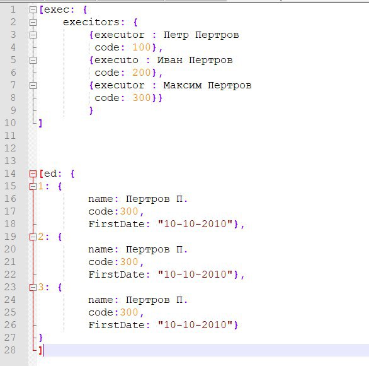Click the 'executor' key on line 7
369x366 pixels.
tap(119, 85)
